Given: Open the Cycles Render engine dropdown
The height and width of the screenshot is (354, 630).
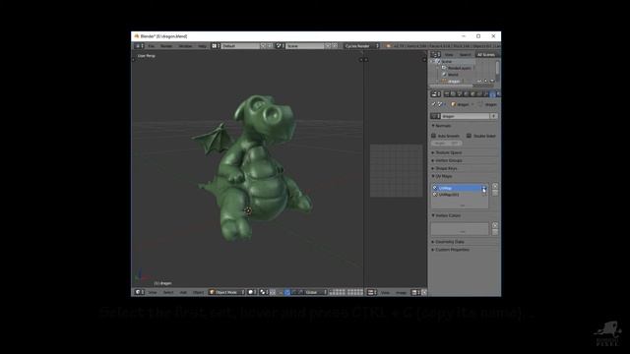Looking at the screenshot, I should click(361, 46).
